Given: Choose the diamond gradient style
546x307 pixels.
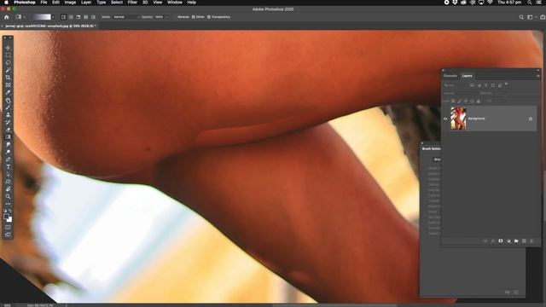Looking at the screenshot, I should point(93,17).
